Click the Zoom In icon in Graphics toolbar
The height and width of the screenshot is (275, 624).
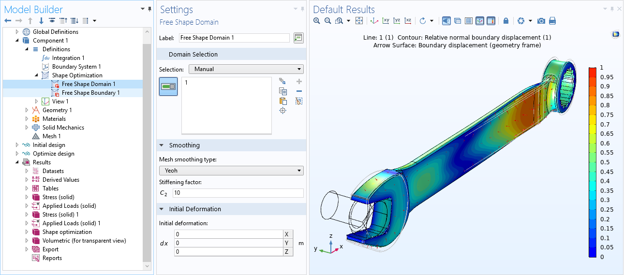point(317,21)
